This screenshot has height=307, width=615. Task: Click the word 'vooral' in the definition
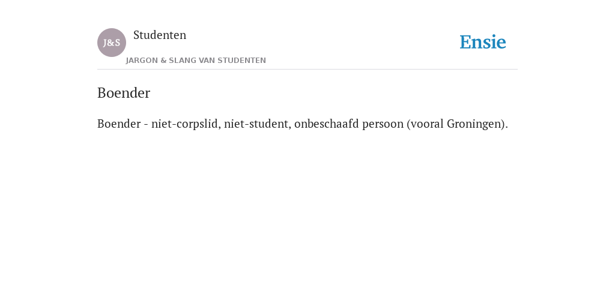427,124
